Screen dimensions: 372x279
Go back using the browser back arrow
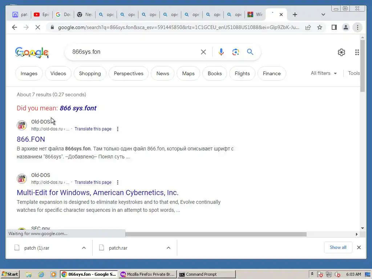[x=15, y=27]
